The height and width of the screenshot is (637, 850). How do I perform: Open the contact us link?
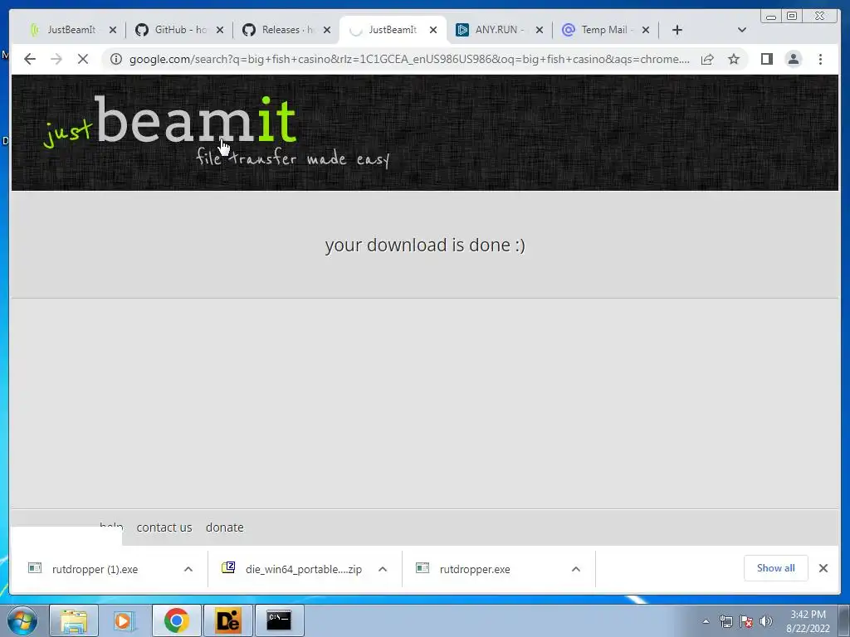point(164,527)
